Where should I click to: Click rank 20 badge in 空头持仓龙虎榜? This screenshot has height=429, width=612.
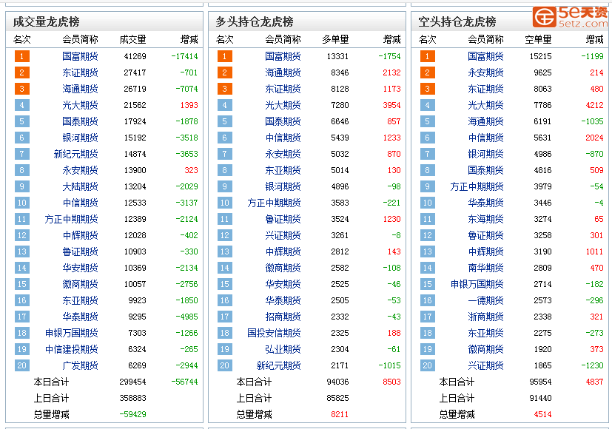click(428, 365)
